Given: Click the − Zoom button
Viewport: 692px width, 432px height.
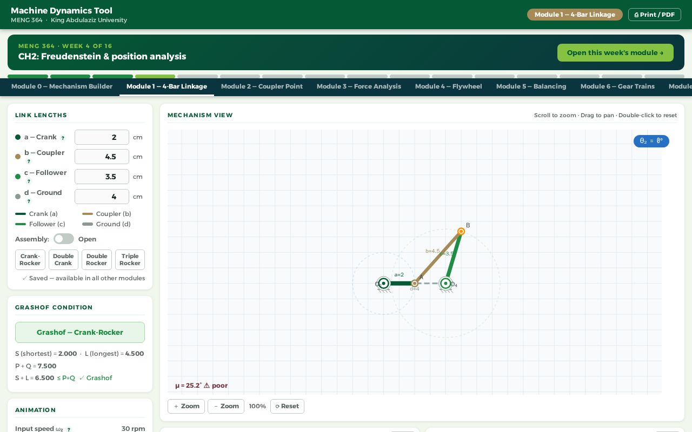Looking at the screenshot, I should click(226, 406).
